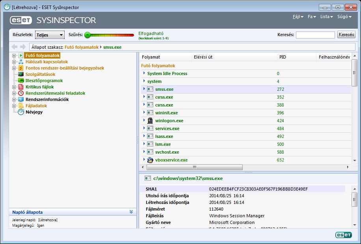Click in the Keresés search input field
This screenshot has width=361, height=244.
click(x=315, y=35)
